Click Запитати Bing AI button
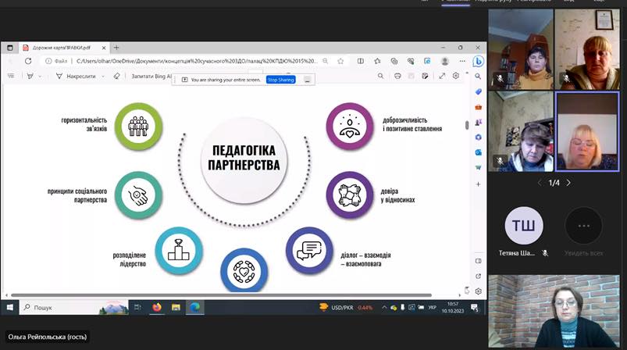This screenshot has height=350, width=627. [x=151, y=76]
